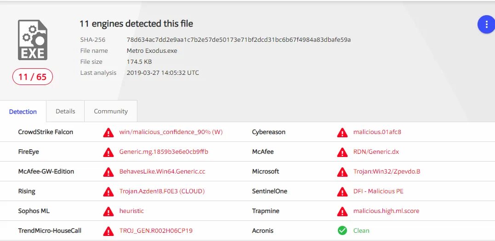Click the alert icon next to FireEye
The width and height of the screenshot is (495, 241).
(108, 152)
